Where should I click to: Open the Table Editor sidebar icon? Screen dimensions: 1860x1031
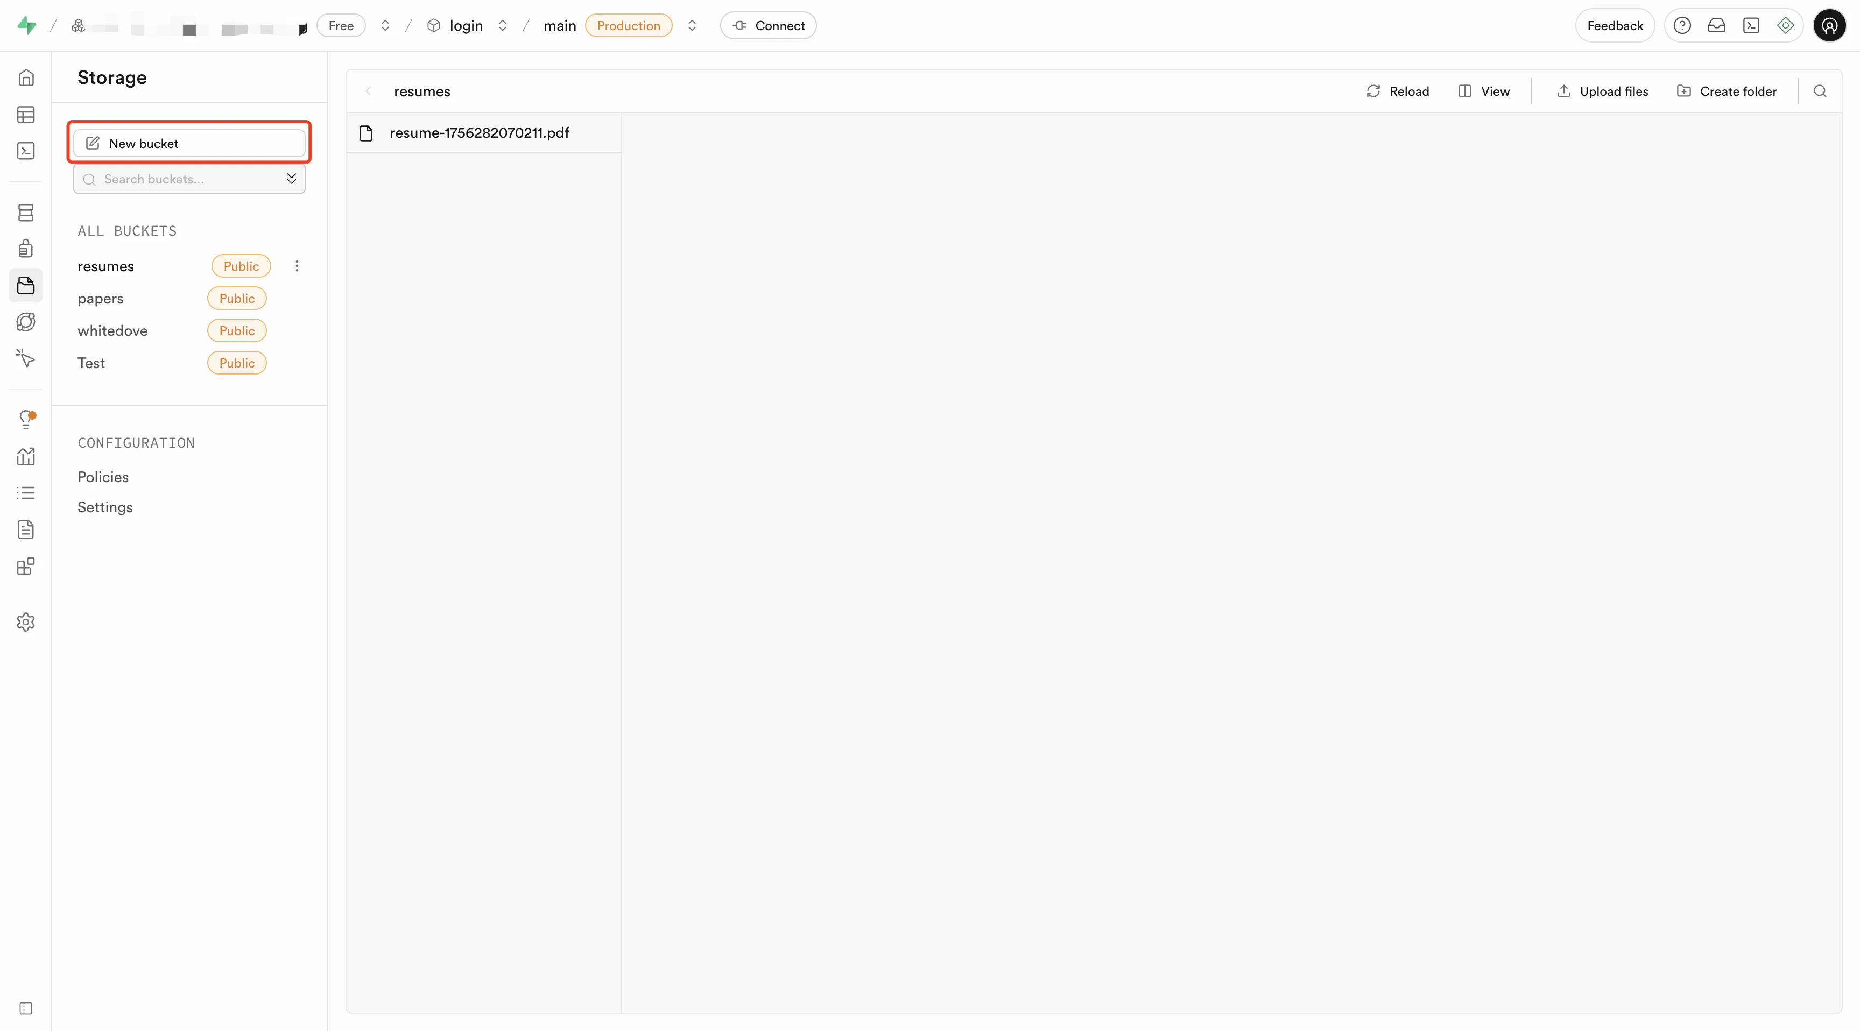click(x=26, y=114)
